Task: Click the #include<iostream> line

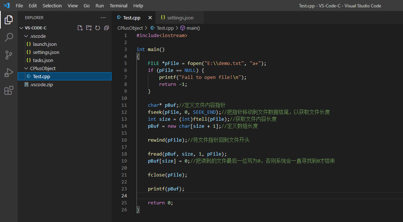Action: click(162, 36)
